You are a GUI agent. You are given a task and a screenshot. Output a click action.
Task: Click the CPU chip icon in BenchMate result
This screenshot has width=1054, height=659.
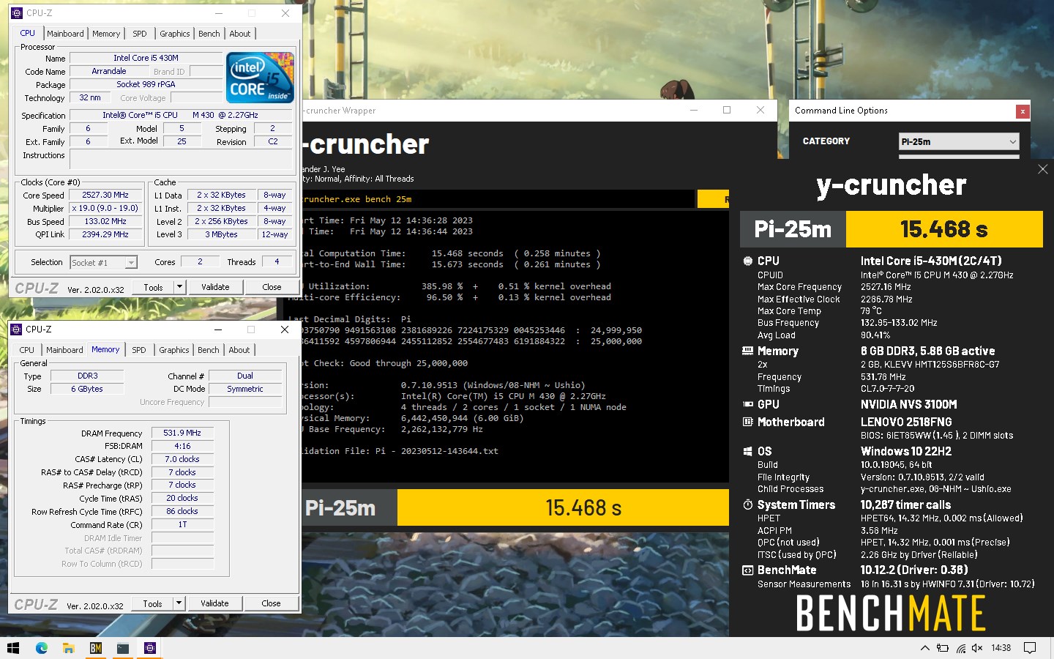(747, 261)
